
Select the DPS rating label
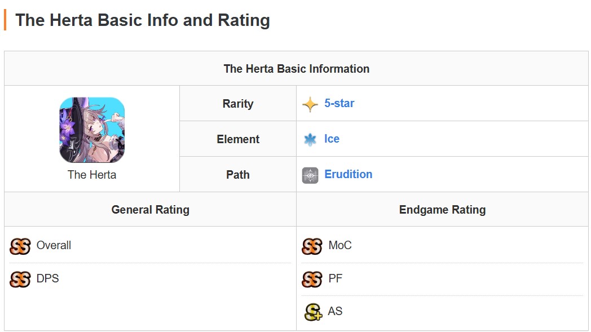(47, 278)
